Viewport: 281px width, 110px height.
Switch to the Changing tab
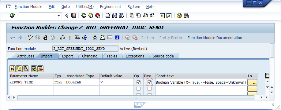point(90,56)
